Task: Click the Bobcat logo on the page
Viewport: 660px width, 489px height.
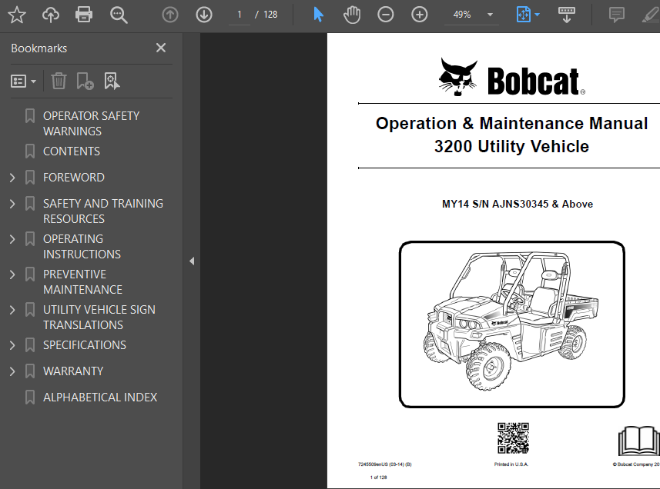Action: coord(511,78)
